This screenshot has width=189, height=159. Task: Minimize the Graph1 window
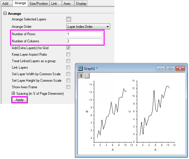161,68
